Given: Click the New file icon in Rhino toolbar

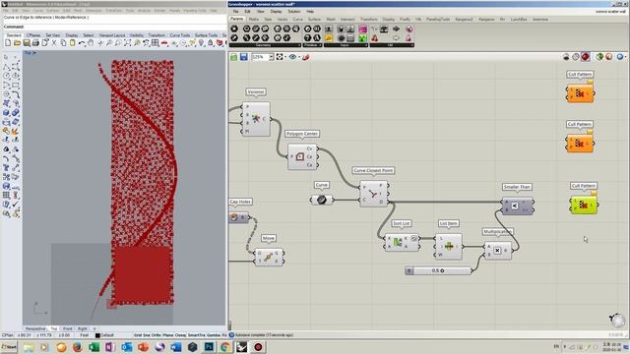Looking at the screenshot, I should [x=8, y=43].
